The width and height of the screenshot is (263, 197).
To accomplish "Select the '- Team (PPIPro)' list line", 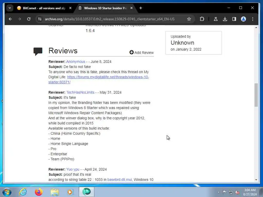I will [61, 159].
